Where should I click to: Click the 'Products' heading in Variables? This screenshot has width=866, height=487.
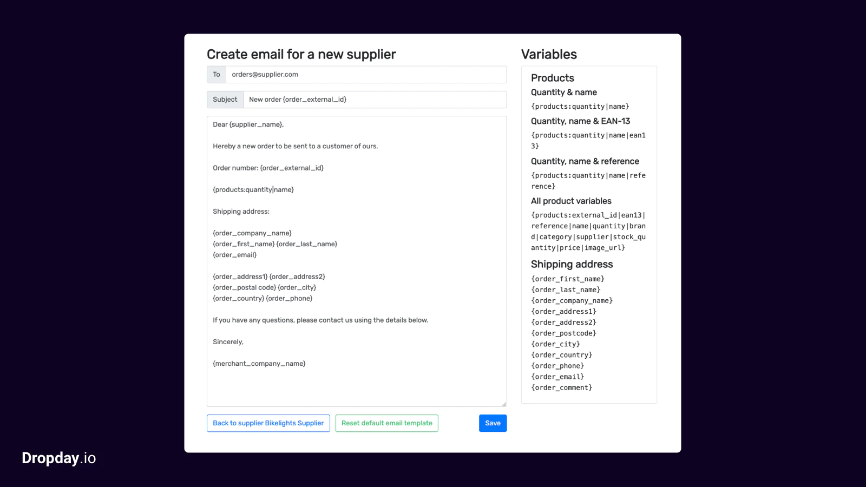553,78
